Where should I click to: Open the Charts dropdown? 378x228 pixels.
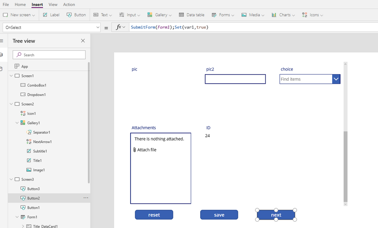[283, 15]
